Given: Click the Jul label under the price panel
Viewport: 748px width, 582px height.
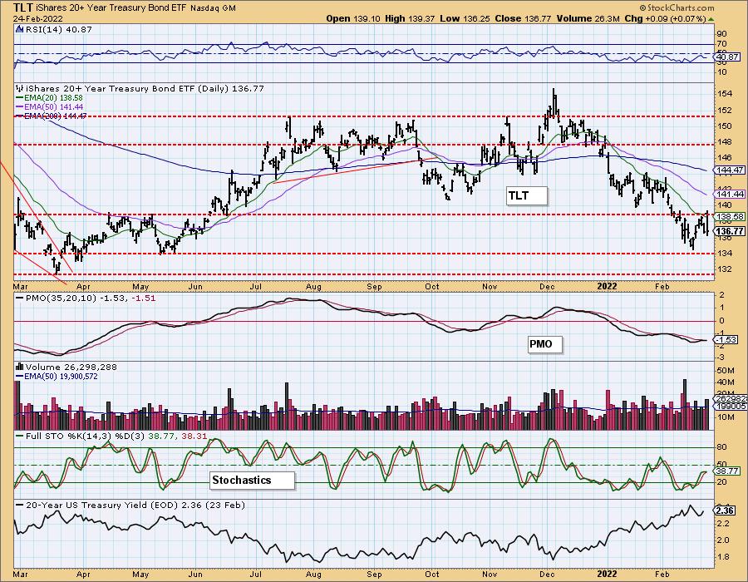Looking at the screenshot, I should click(256, 287).
